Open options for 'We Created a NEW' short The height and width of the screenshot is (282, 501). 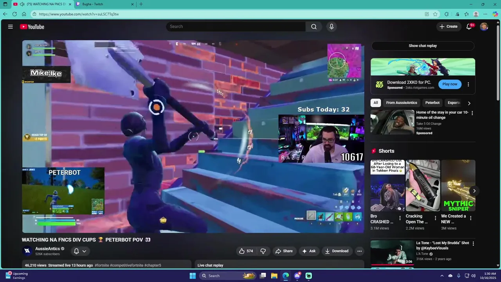[470, 218]
